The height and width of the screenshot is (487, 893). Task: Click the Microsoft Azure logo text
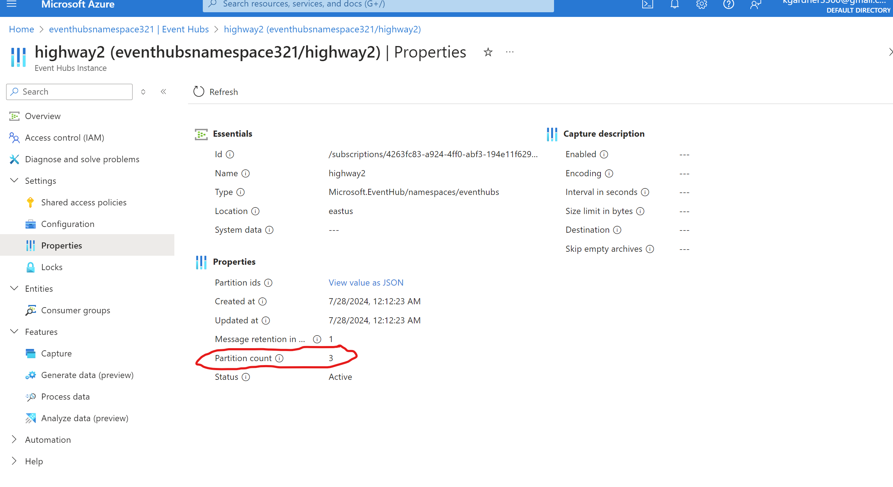pos(78,4)
